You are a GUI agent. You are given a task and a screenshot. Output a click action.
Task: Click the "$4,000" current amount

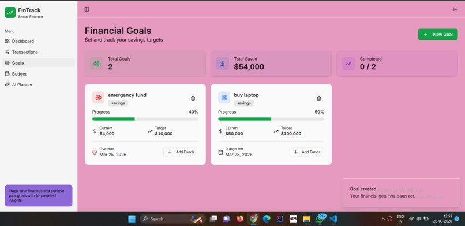click(x=107, y=134)
